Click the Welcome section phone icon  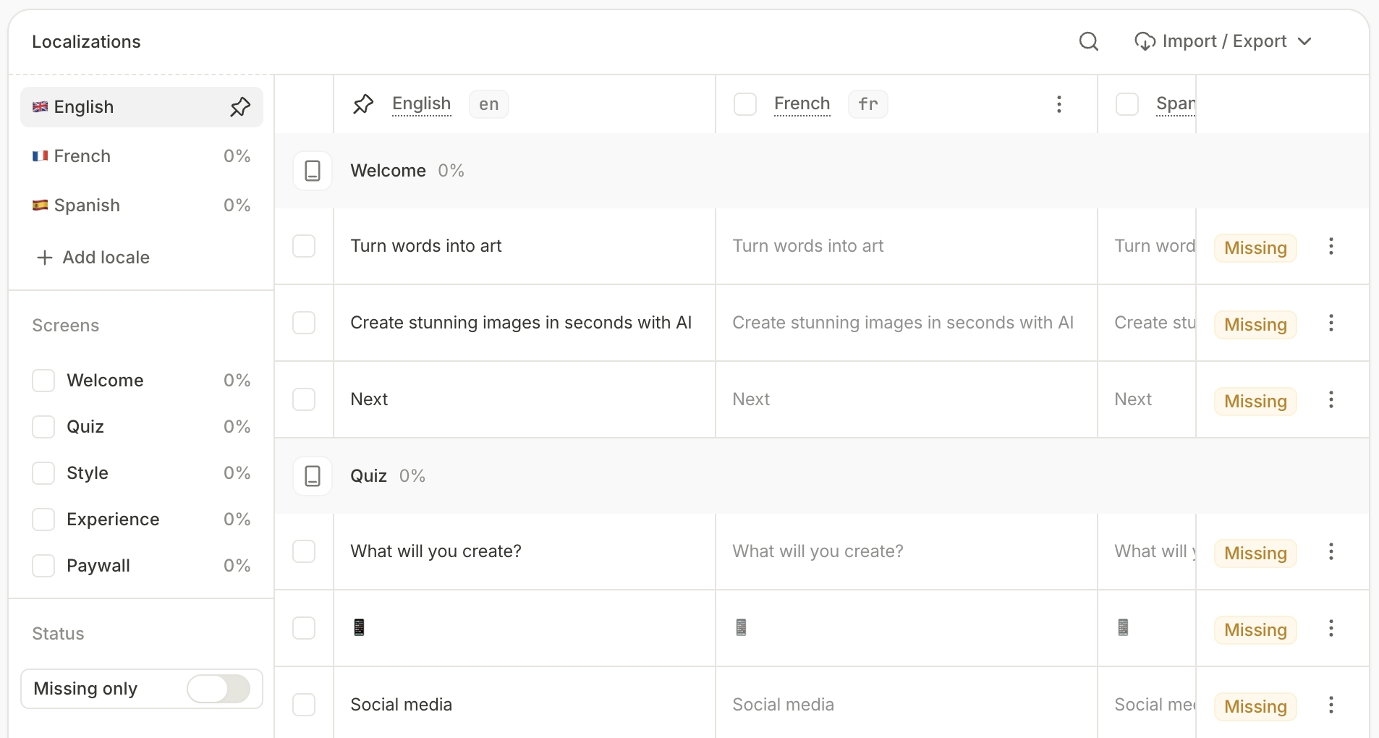pyautogui.click(x=313, y=171)
